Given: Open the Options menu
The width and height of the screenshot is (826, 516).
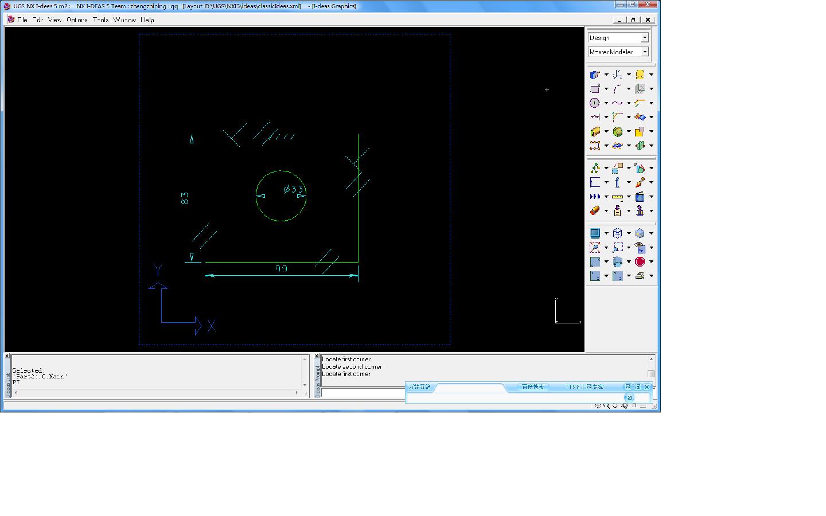Looking at the screenshot, I should [77, 19].
